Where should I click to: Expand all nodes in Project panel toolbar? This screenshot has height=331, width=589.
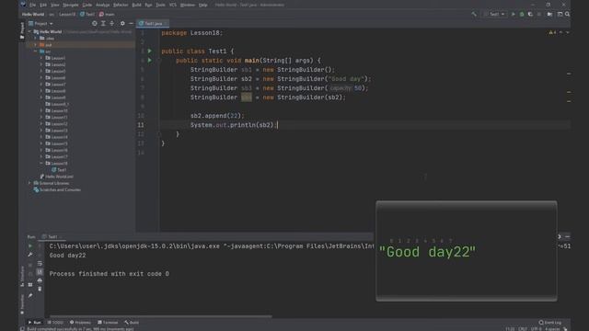(103, 23)
